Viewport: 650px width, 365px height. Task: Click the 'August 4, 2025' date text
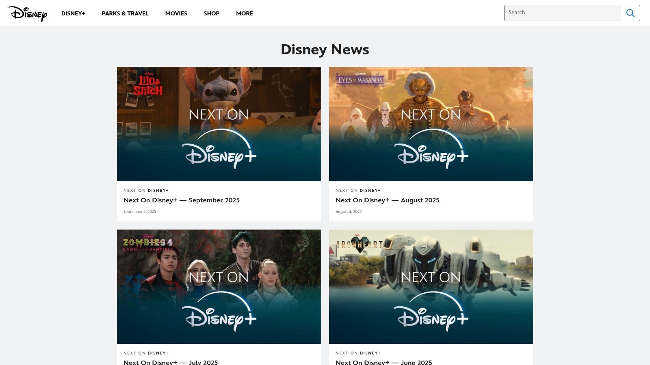[x=349, y=212]
